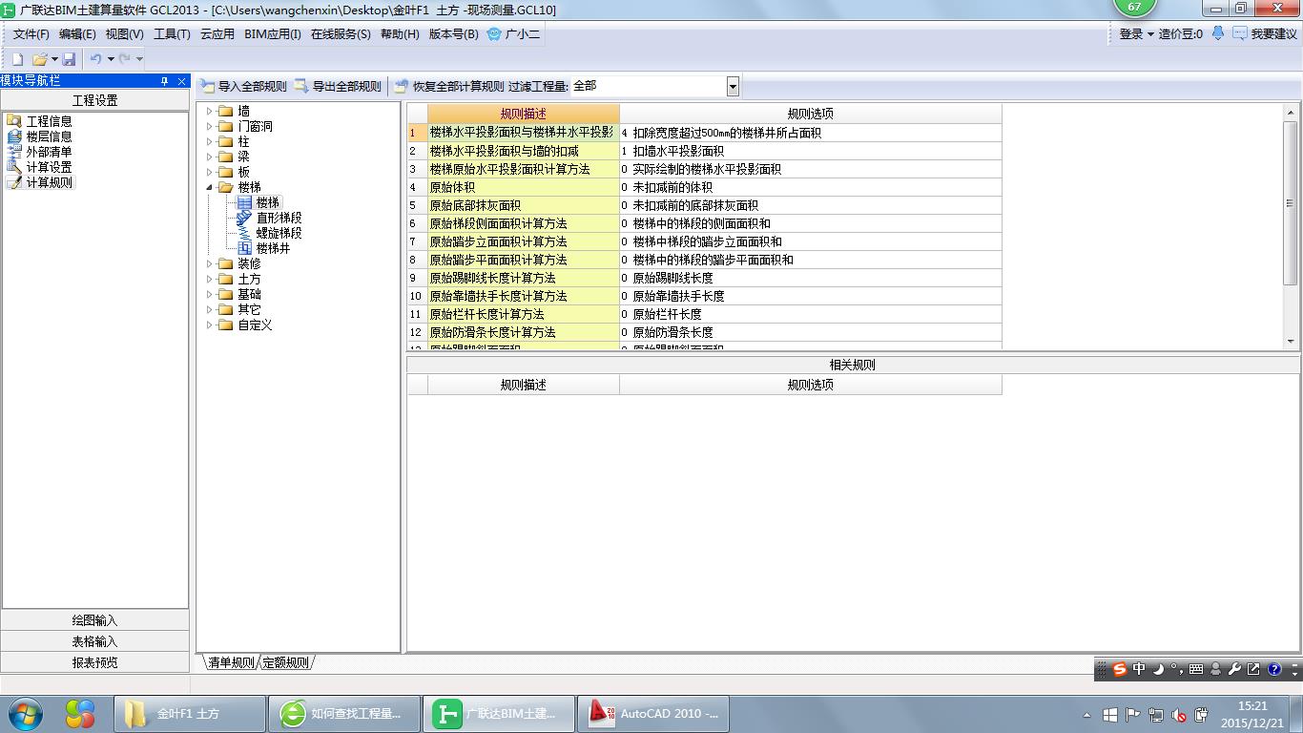Click 恢复全部计算规则 restore button

[449, 86]
